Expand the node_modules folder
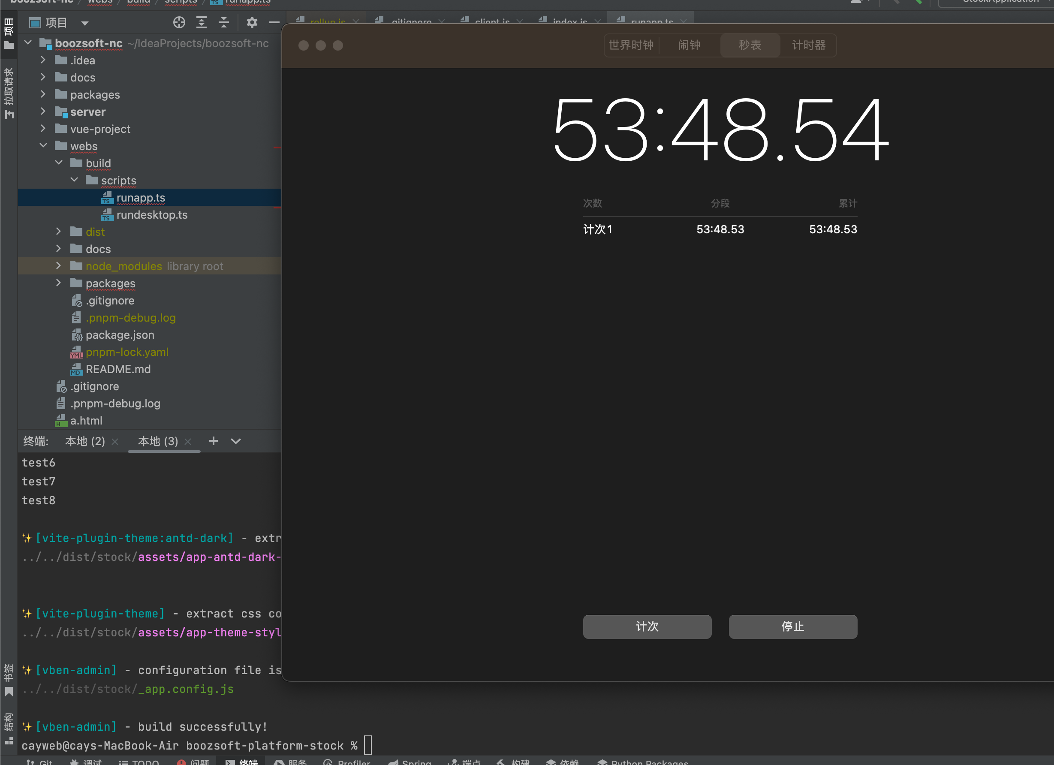Screen dimensions: 1054x765 coord(58,265)
